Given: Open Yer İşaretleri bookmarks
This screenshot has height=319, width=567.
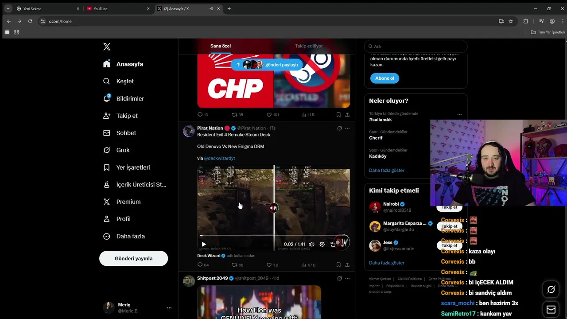Looking at the screenshot, I should [127, 167].
